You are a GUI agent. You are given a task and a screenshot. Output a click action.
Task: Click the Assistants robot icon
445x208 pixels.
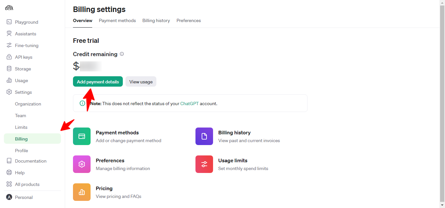9,34
